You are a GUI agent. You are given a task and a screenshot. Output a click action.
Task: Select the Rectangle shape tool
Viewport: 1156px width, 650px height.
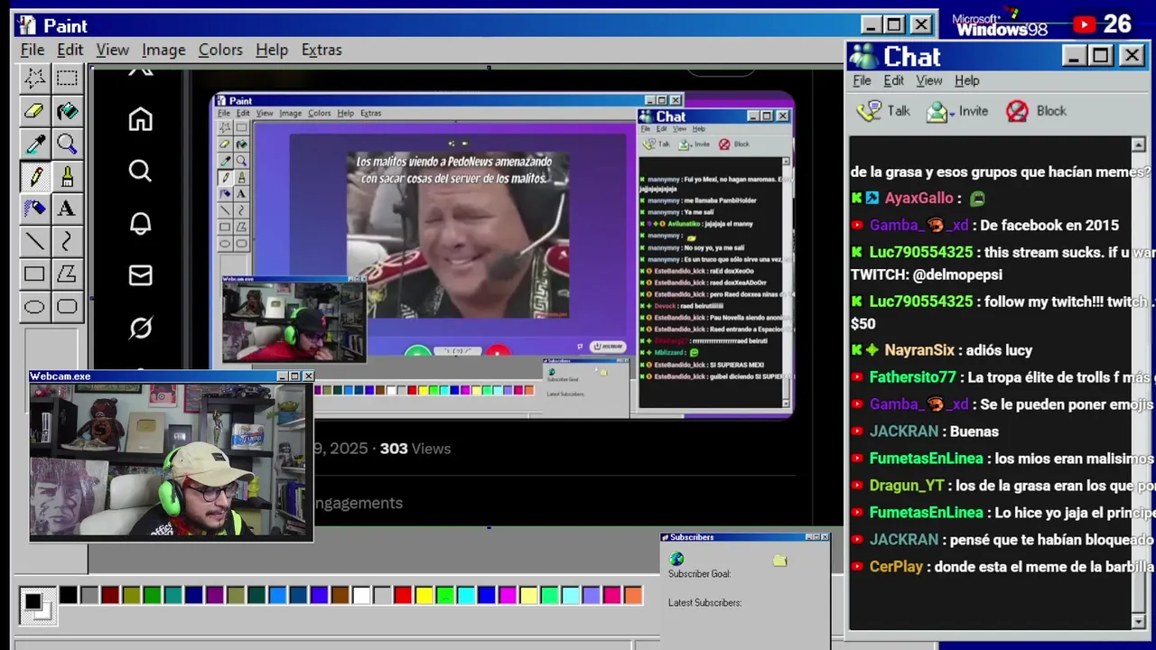34,274
